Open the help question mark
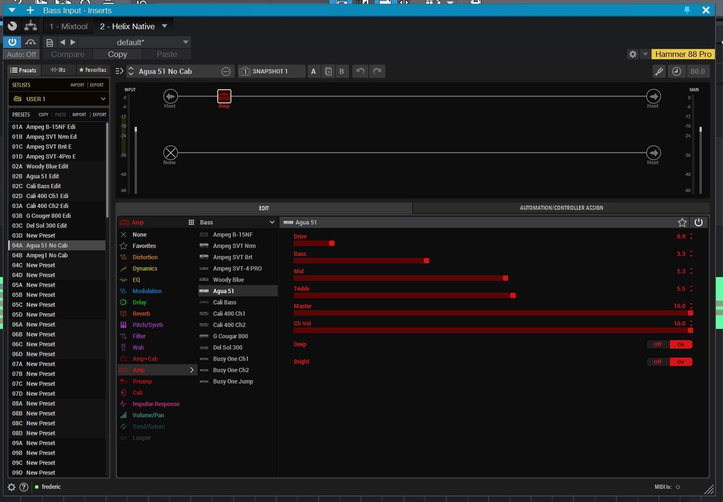 point(24,487)
